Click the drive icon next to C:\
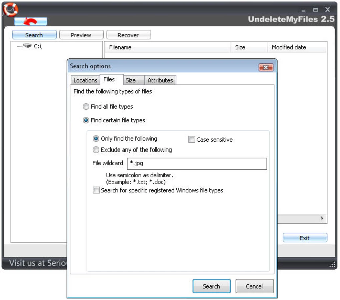Image resolution: width=340 pixels, height=300 pixels. 27,46
